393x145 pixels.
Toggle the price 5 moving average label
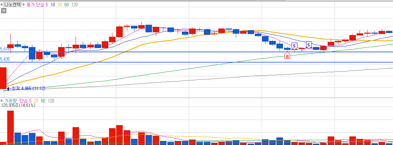pos(47,4)
